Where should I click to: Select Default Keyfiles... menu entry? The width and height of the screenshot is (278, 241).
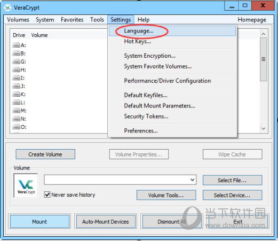click(172, 95)
